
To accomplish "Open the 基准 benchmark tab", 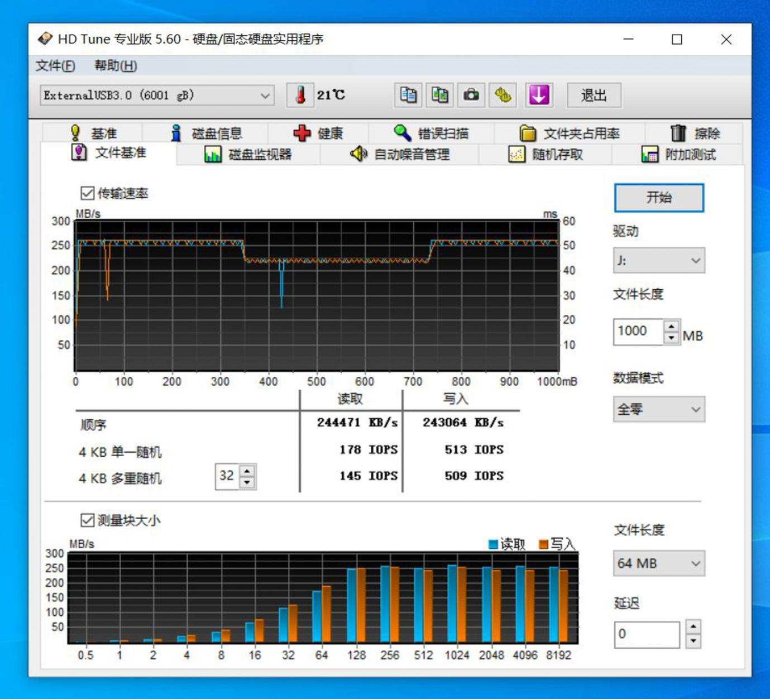I will (93, 133).
